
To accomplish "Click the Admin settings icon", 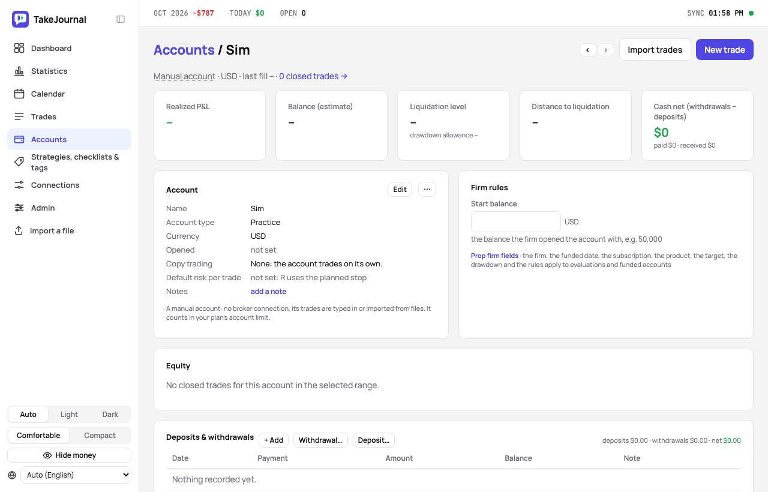I will point(19,208).
